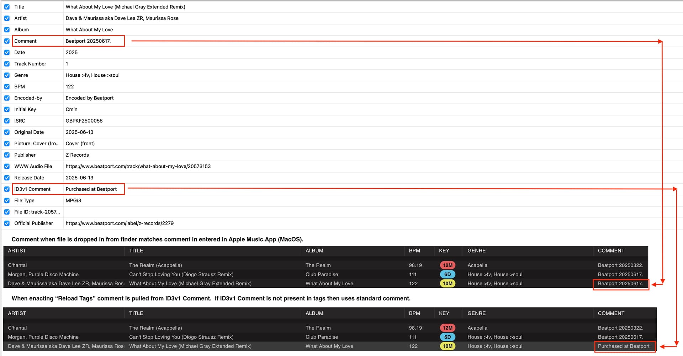Toggle the BPM tag checkbox
The width and height of the screenshot is (683, 356).
pos(7,87)
